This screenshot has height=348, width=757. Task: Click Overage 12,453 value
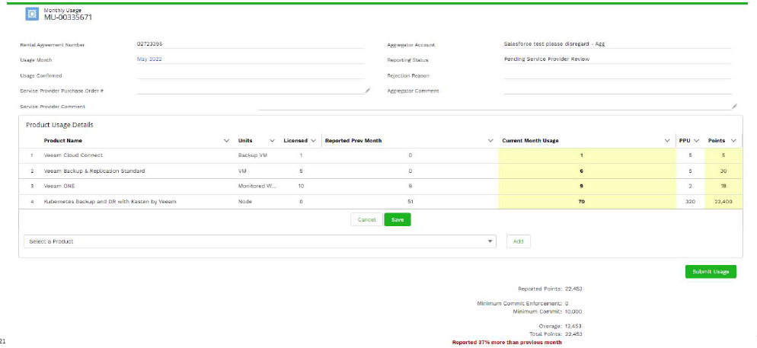574,326
